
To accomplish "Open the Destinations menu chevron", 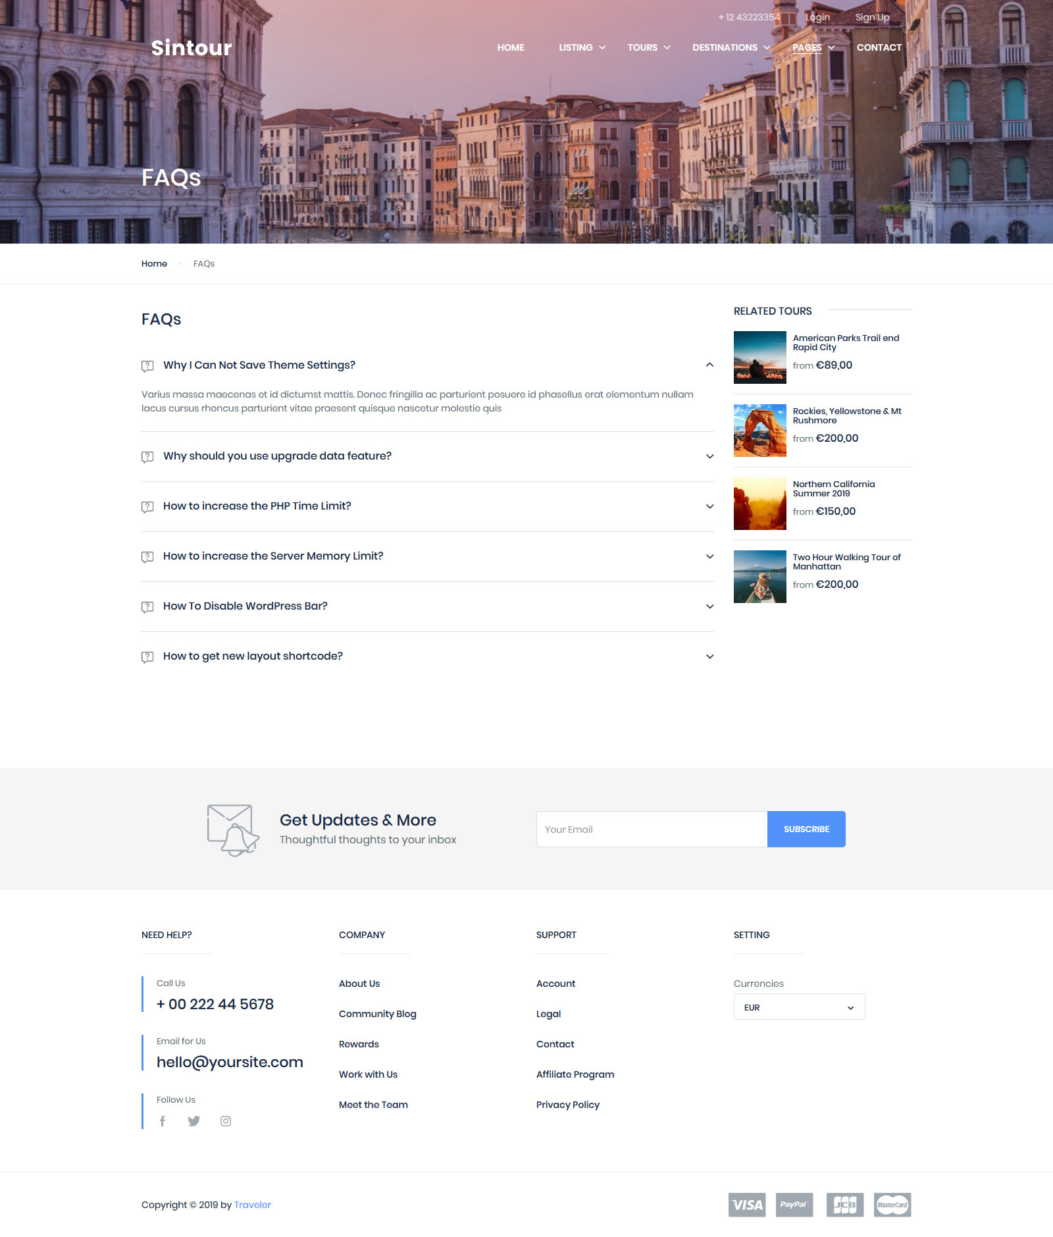I will coord(767,47).
